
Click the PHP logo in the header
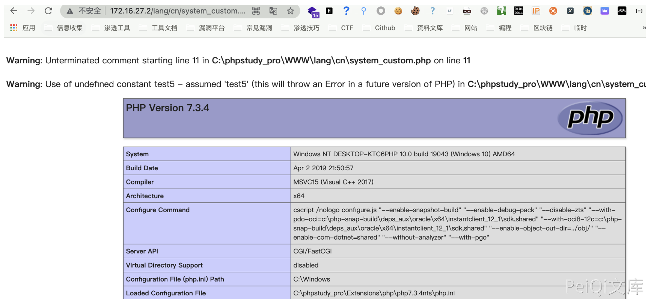(x=590, y=118)
